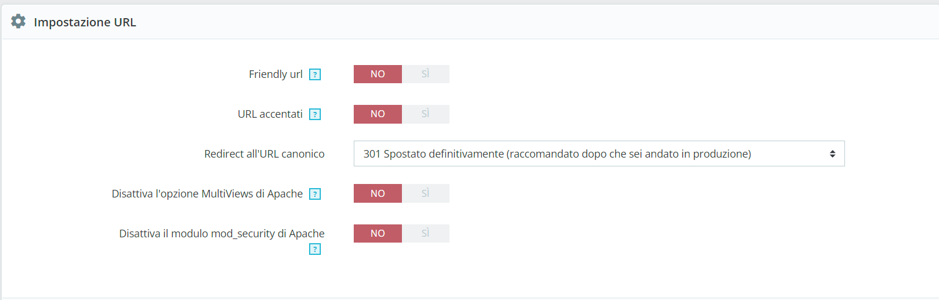
Task: Switch mod_security disable option to SÌ
Action: 425,233
